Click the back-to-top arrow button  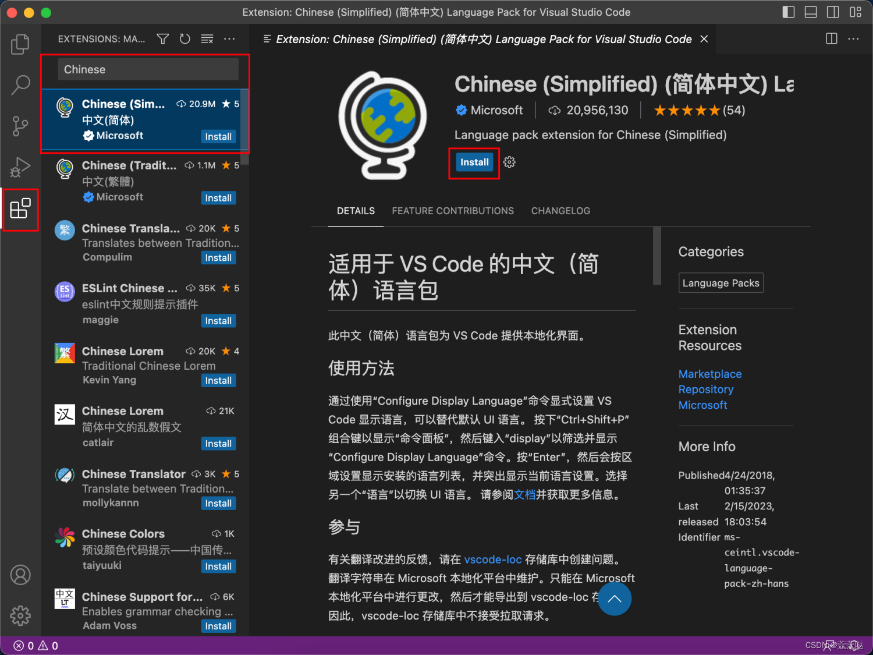click(614, 599)
